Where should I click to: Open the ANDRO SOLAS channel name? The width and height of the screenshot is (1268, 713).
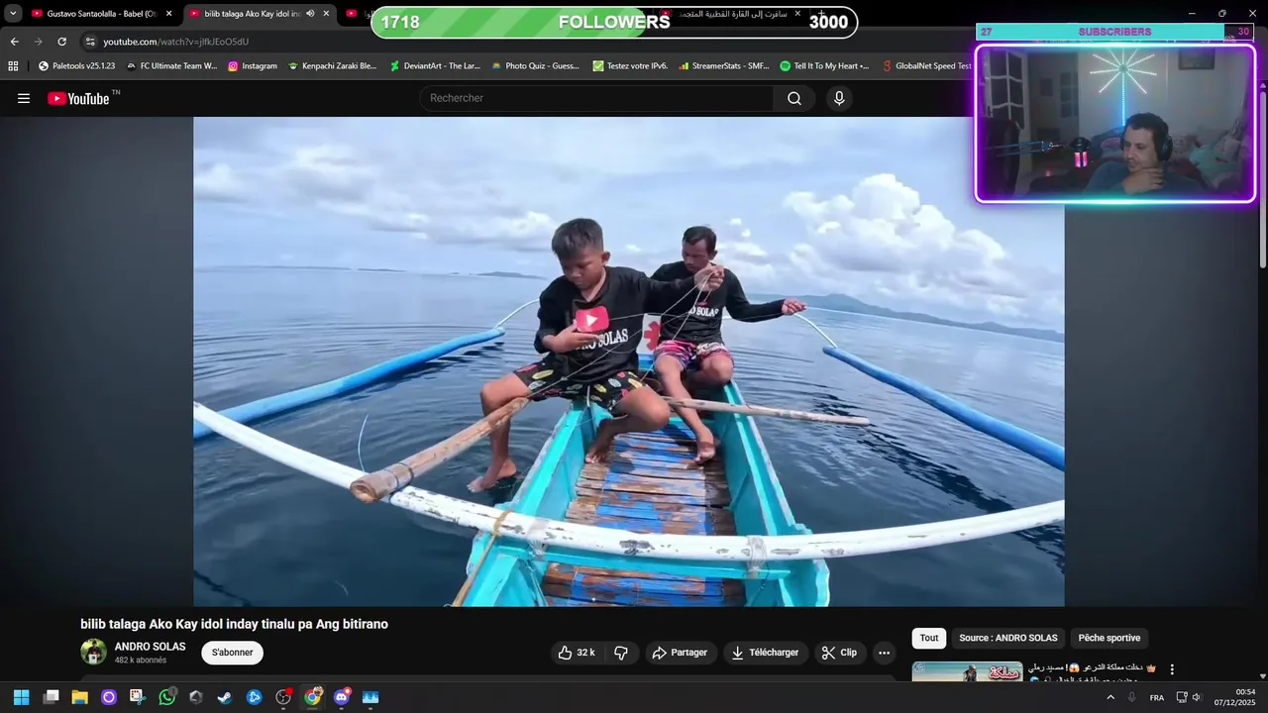(150, 647)
